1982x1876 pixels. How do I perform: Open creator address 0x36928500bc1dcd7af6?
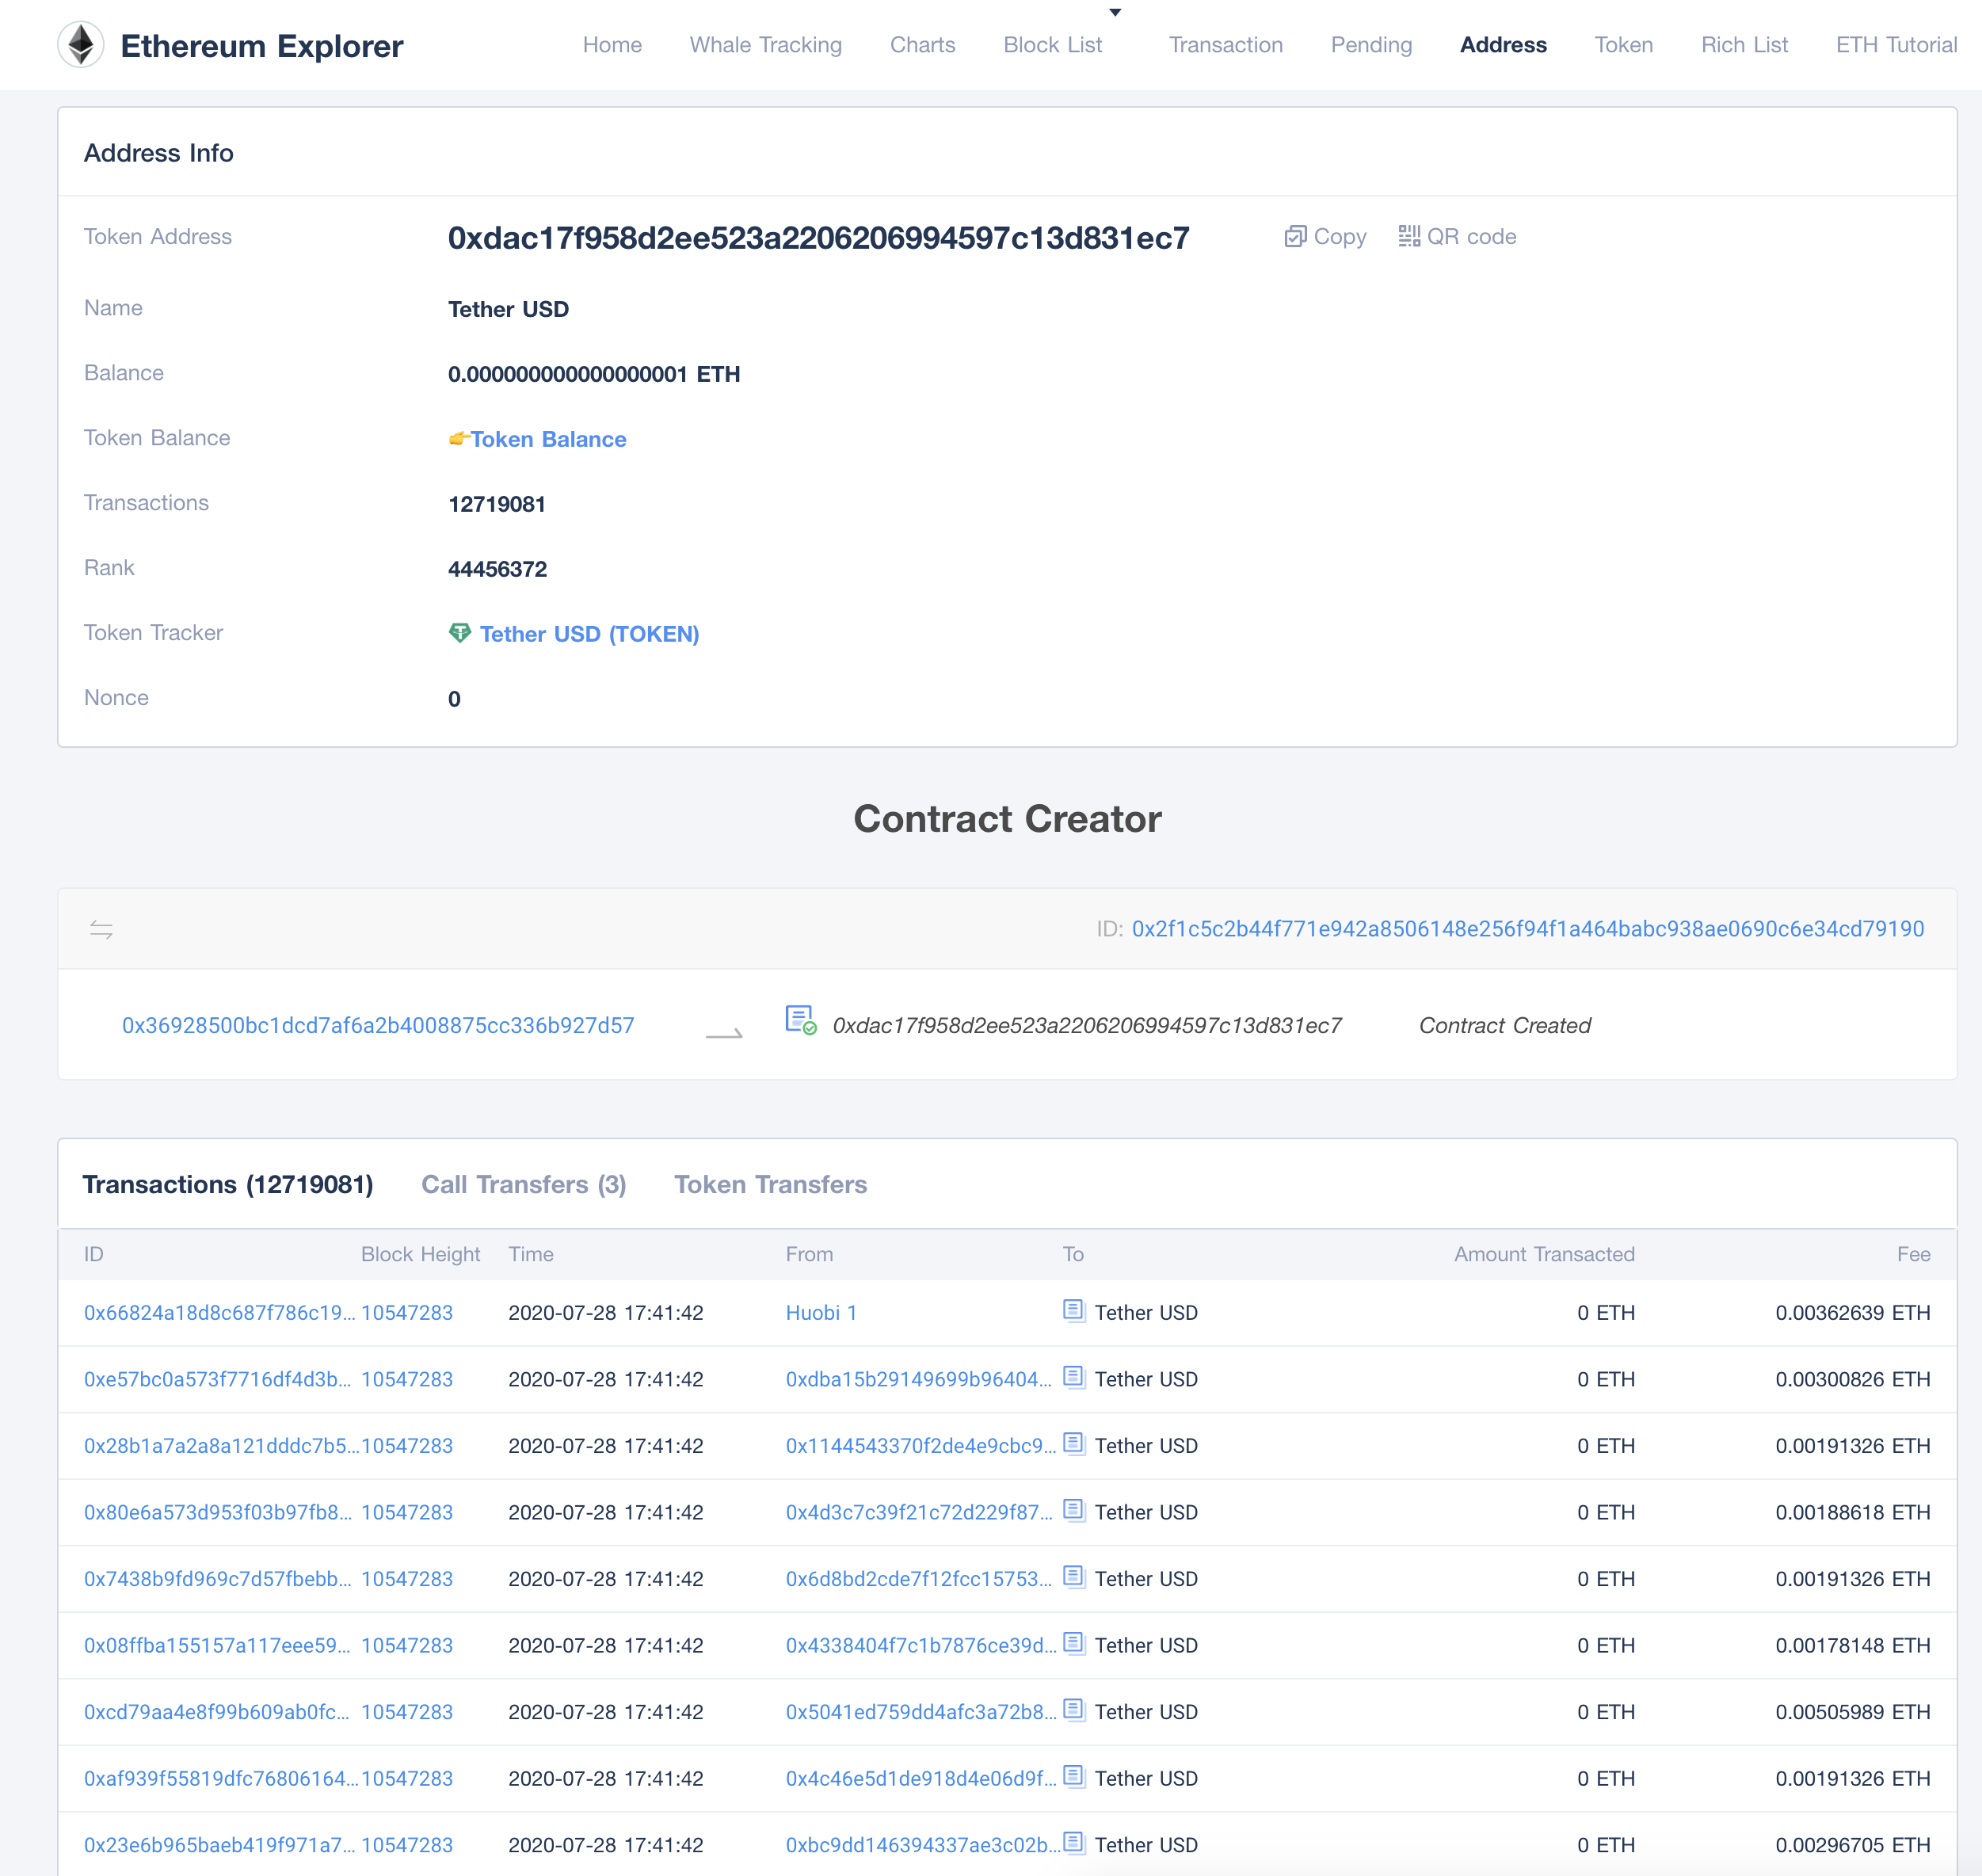point(378,1025)
